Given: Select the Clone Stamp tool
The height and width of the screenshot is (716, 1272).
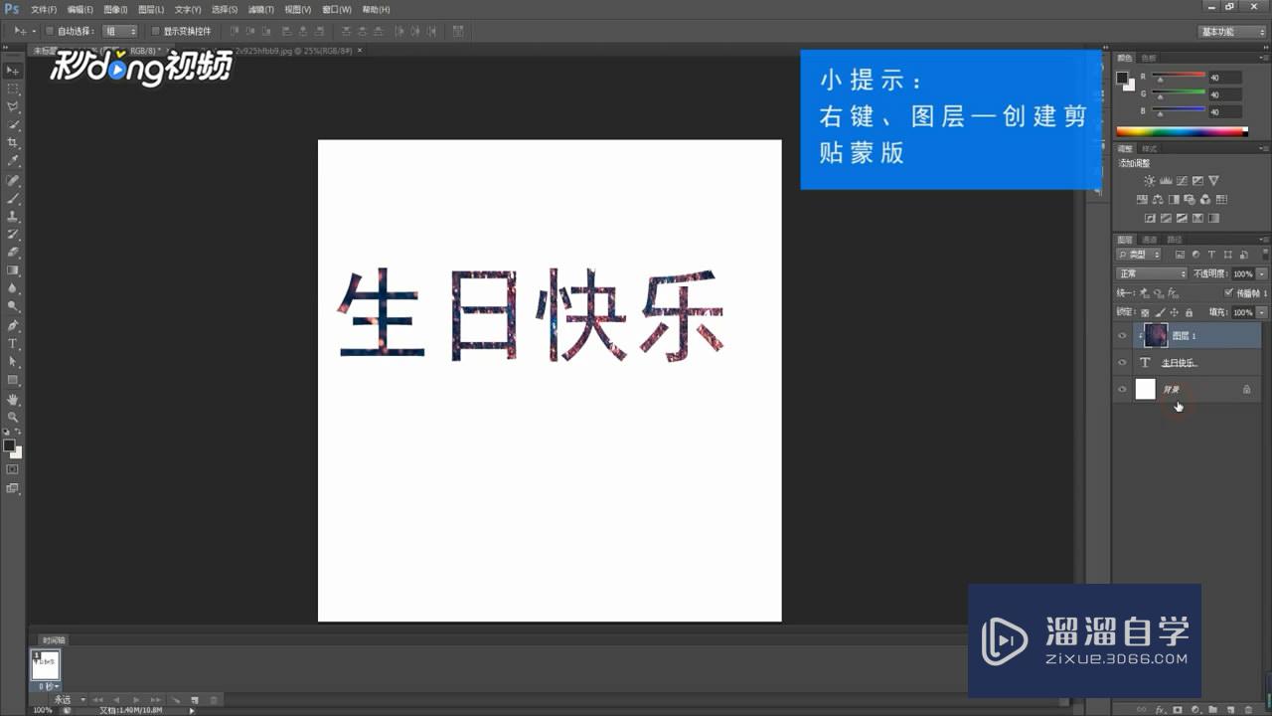Looking at the screenshot, I should [13, 216].
